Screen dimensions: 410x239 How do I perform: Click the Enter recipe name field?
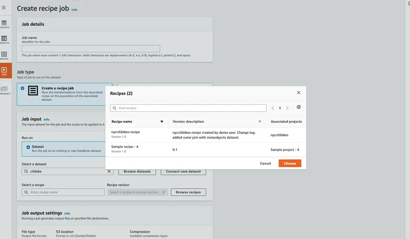(x=63, y=192)
